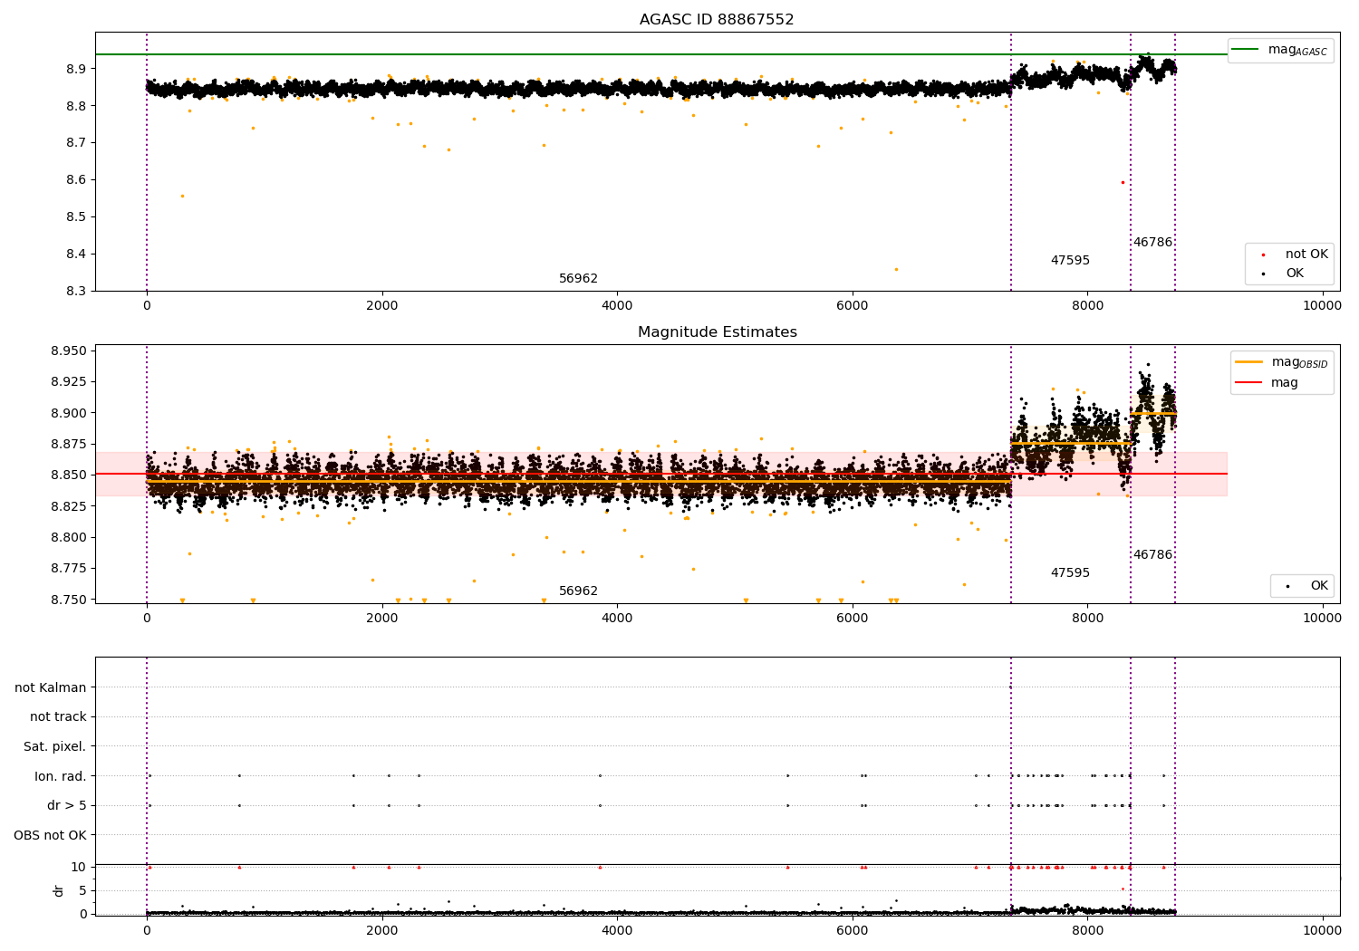1359x951 pixels.
Task: Click the 8.950 tick on middle panel y-axis
Action: coord(68,351)
